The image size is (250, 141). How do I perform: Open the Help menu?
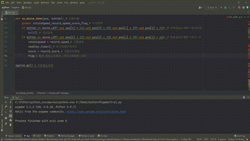(82, 3)
